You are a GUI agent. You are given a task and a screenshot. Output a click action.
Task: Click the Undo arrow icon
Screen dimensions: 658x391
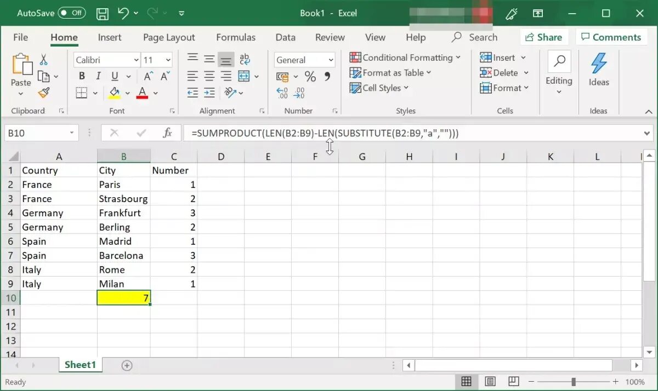point(123,13)
